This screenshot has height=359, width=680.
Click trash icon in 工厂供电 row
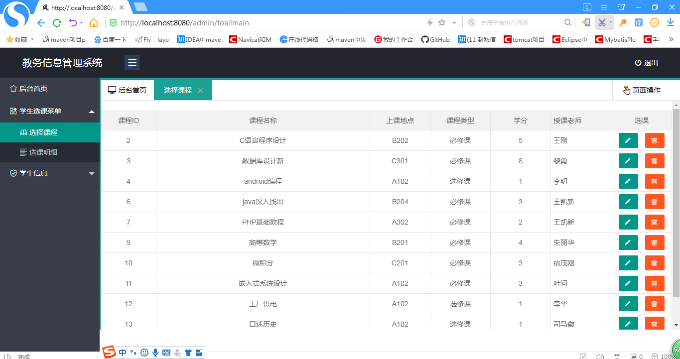coord(655,304)
